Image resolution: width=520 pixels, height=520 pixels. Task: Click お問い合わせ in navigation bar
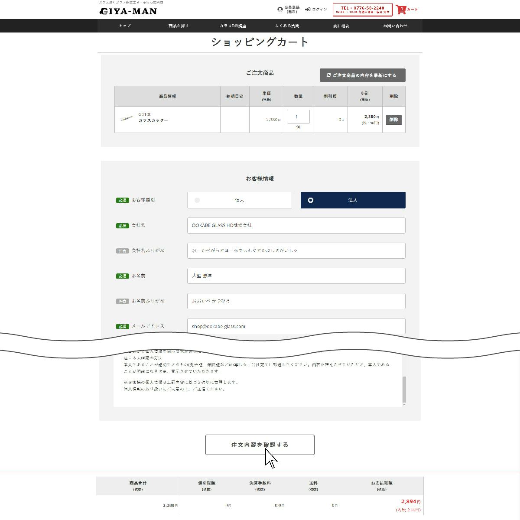point(395,26)
